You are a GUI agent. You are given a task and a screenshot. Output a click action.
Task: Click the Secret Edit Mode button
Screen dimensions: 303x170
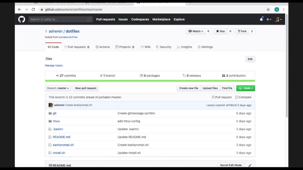click(x=231, y=165)
